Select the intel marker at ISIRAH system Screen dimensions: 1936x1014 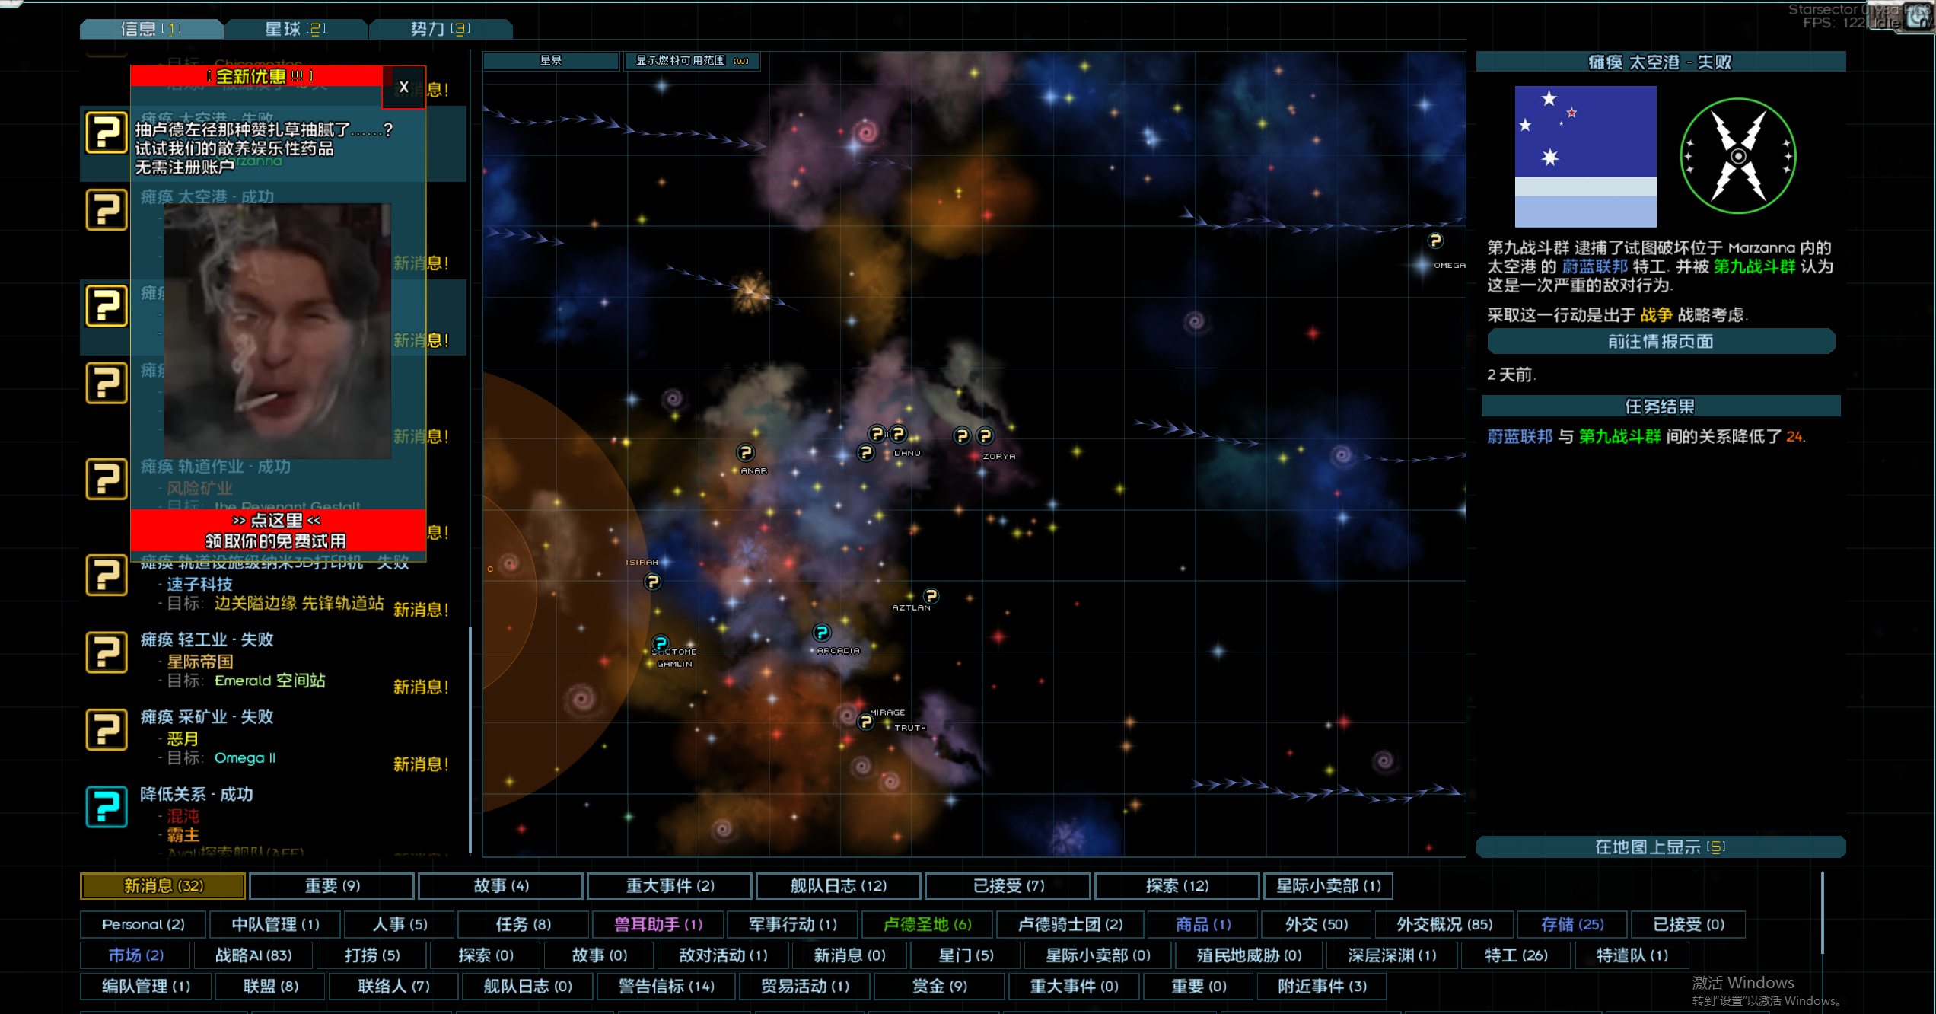click(x=652, y=582)
